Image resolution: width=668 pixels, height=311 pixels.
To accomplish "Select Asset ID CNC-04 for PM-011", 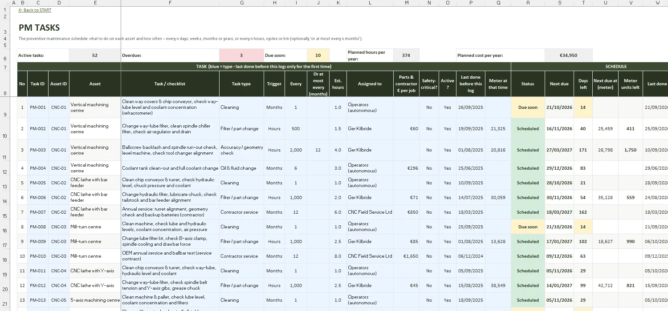I will click(x=59, y=271).
